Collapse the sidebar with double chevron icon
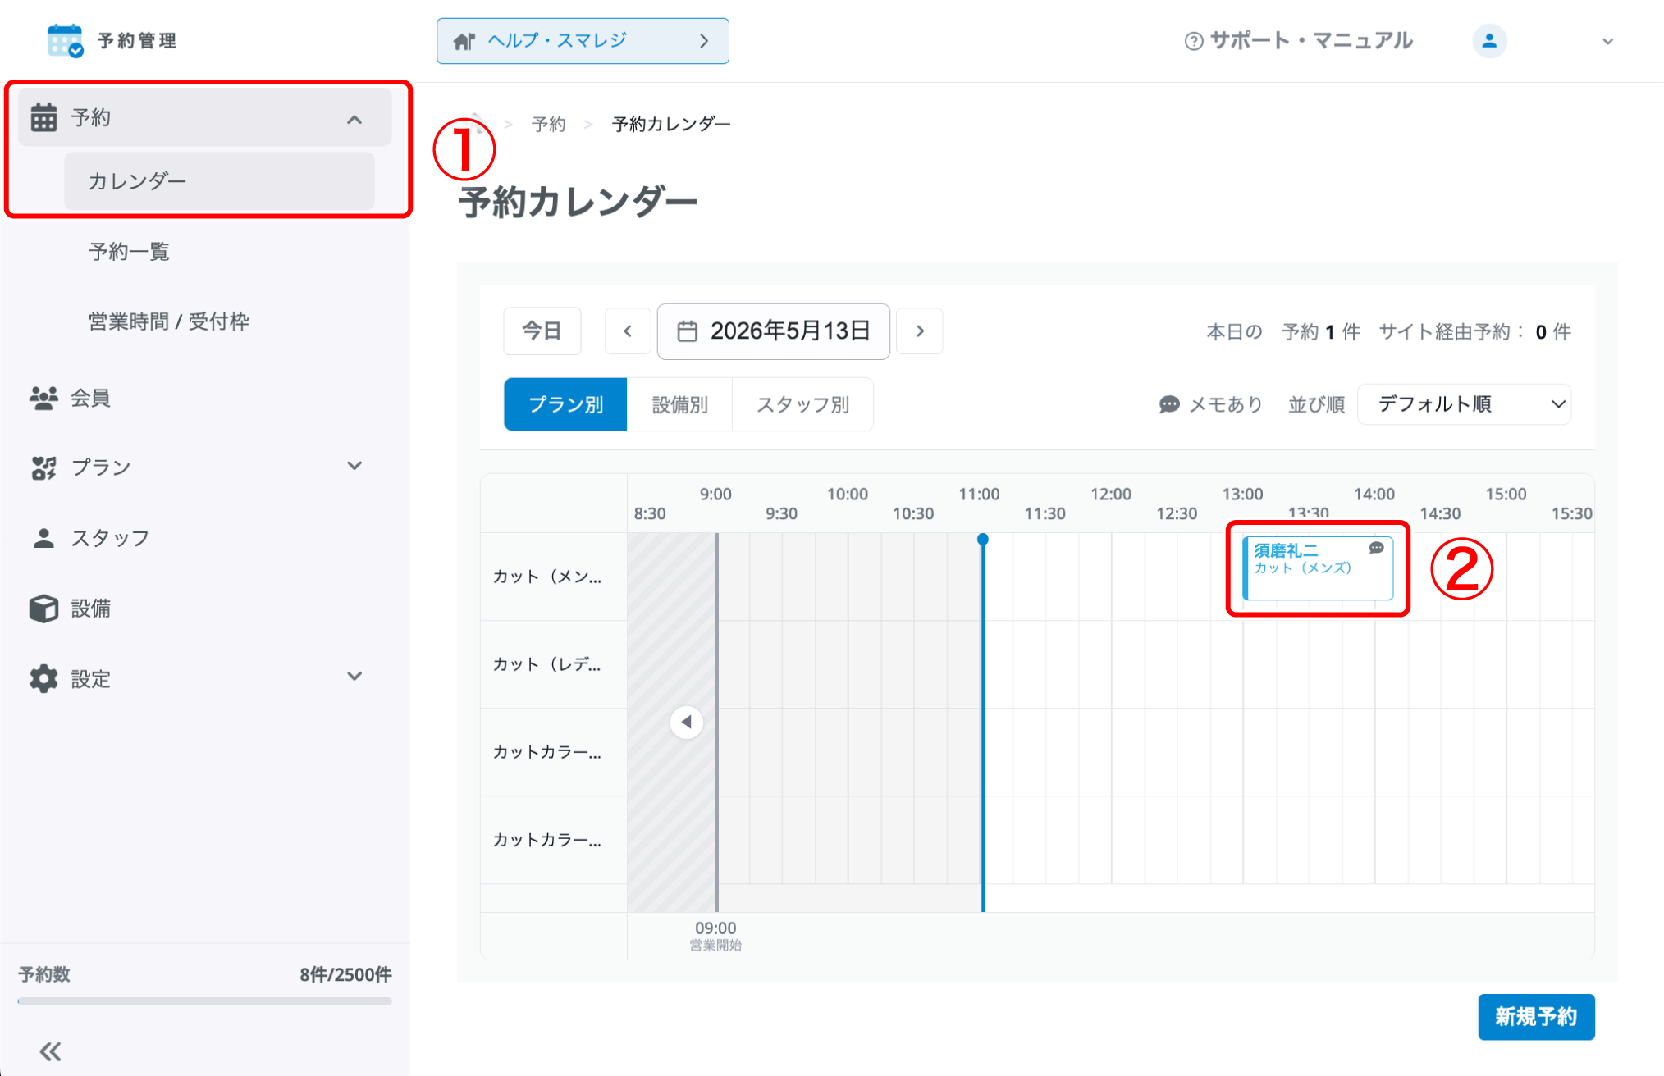Image resolution: width=1664 pixels, height=1076 pixels. coord(50,1051)
